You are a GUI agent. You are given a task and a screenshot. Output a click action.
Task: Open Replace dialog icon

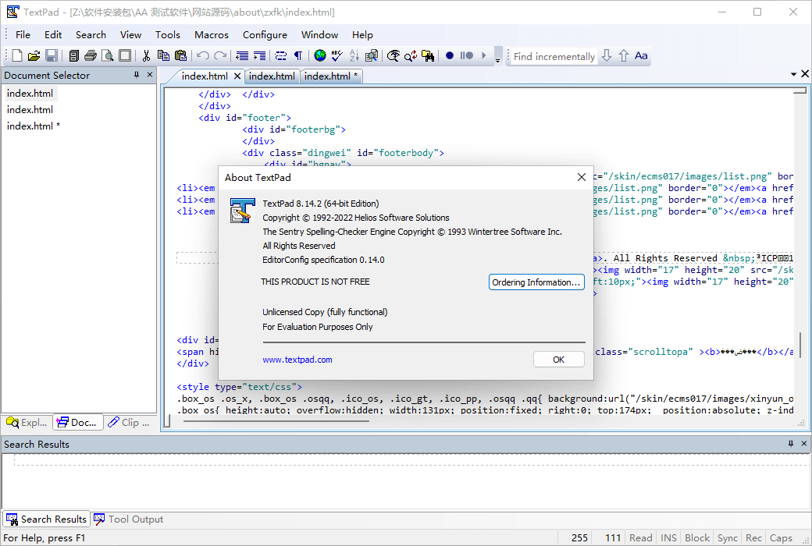pyautogui.click(x=411, y=55)
